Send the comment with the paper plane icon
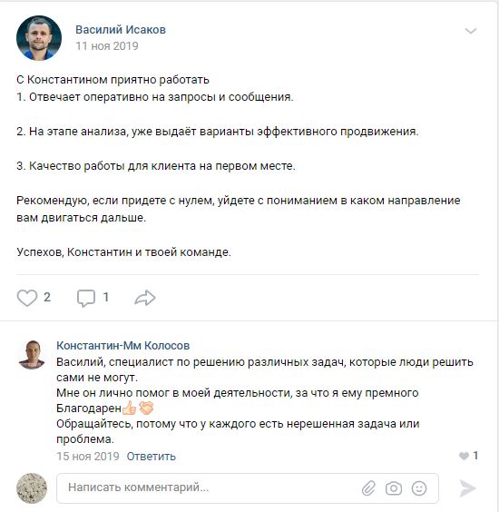 [x=467, y=488]
